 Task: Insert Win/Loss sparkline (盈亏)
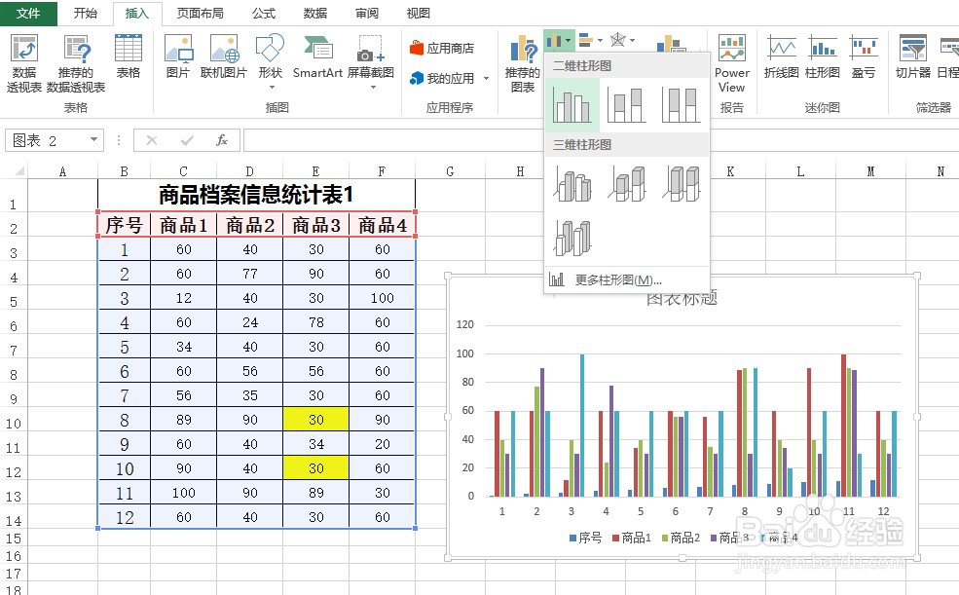(864, 56)
